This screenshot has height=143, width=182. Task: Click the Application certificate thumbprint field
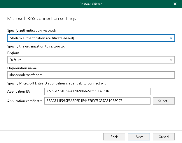click(97, 101)
